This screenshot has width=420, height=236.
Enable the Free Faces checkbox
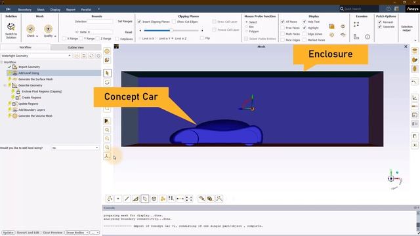tap(283, 28)
